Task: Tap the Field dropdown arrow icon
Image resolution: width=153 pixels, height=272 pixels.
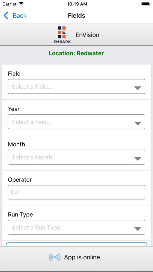Action: tap(138, 88)
